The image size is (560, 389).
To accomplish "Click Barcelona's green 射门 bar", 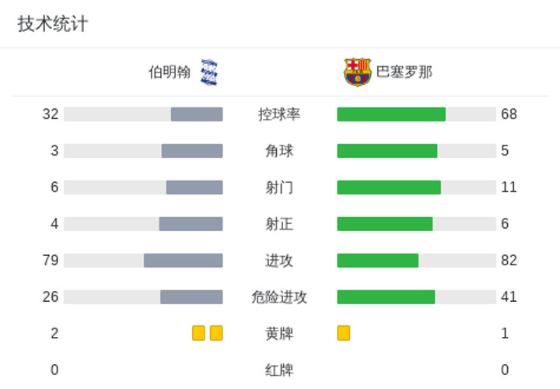I will 389,187.
